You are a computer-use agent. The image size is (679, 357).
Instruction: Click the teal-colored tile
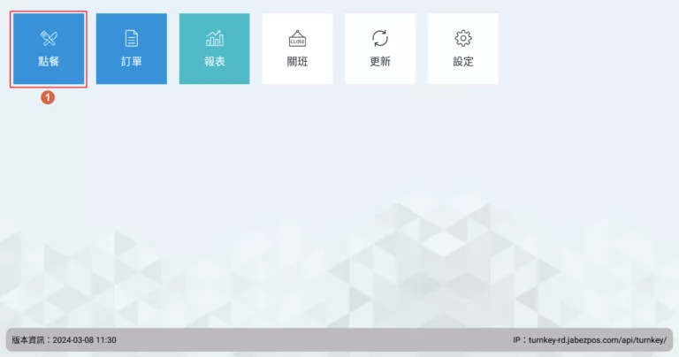point(214,49)
